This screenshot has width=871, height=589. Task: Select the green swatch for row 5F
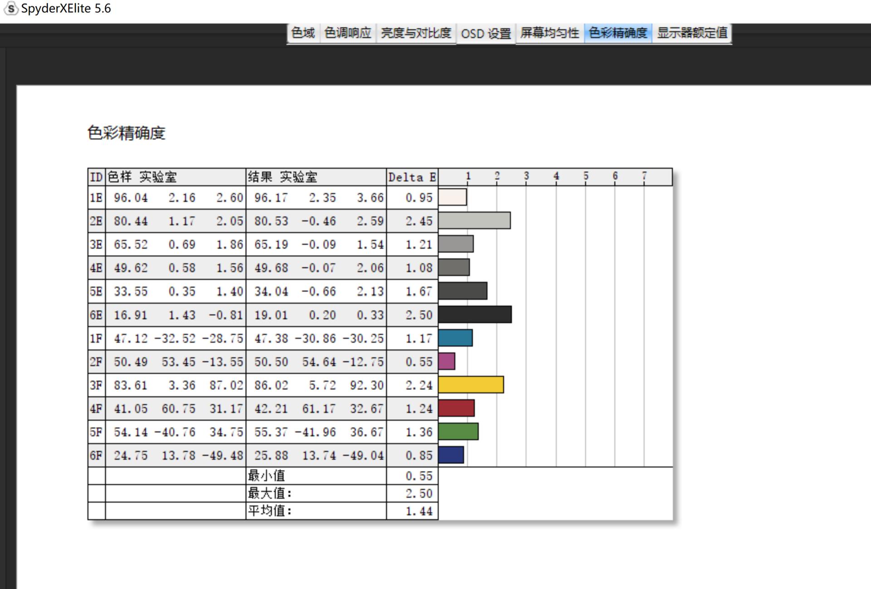tap(459, 432)
